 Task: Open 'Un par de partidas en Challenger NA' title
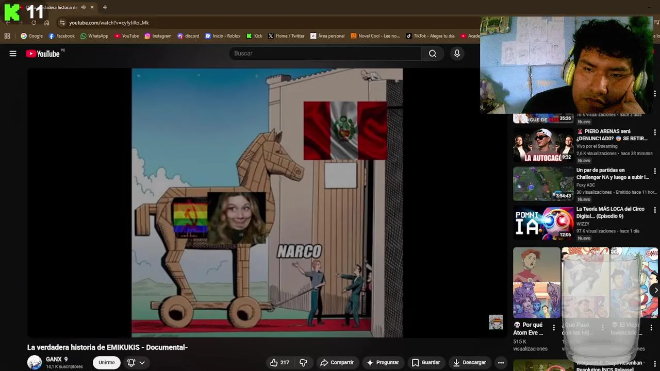point(613,174)
